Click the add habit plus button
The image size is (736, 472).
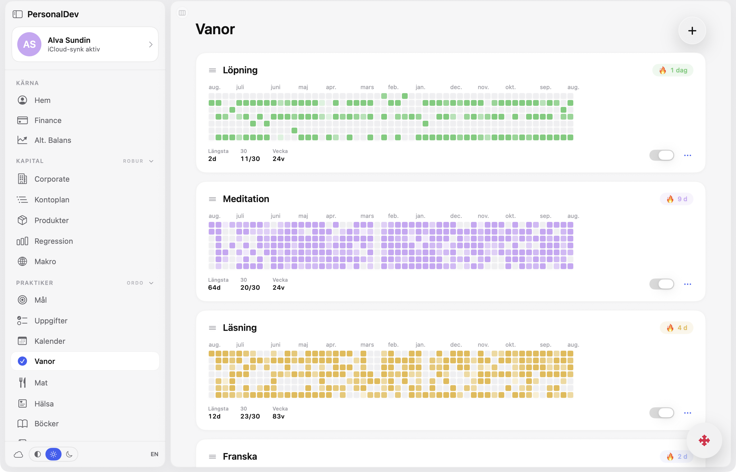pyautogui.click(x=692, y=31)
